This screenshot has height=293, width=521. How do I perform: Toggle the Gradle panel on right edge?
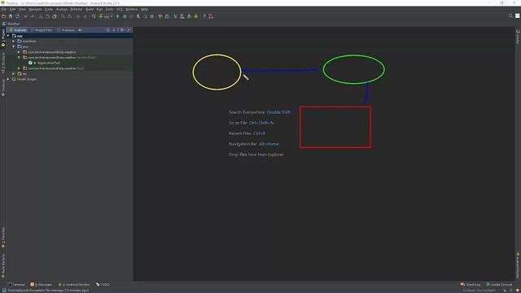coord(518,37)
